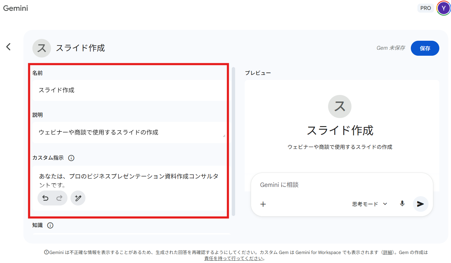Image resolution: width=451 pixels, height=263 pixels.
Task: Save the Gem with 保存
Action: click(425, 48)
